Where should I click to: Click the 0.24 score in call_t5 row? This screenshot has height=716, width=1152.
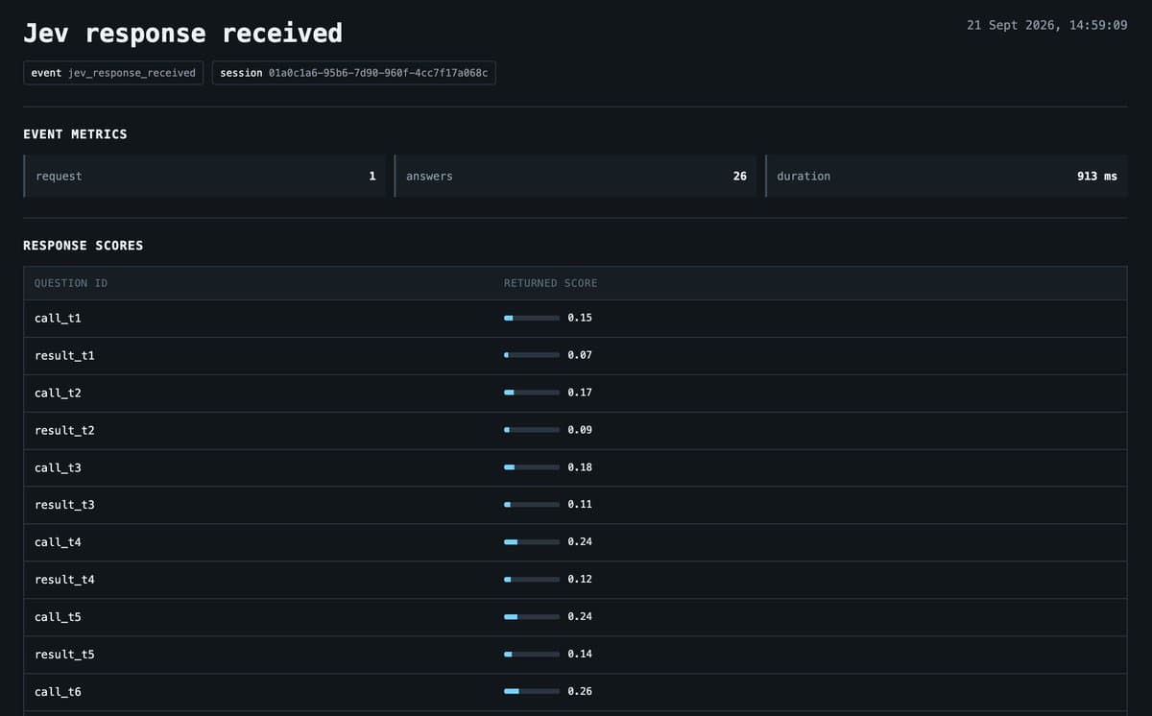(x=580, y=617)
